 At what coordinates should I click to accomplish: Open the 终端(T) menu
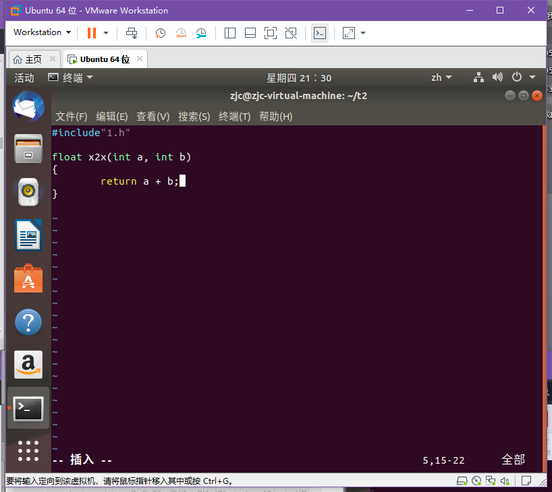tap(234, 117)
